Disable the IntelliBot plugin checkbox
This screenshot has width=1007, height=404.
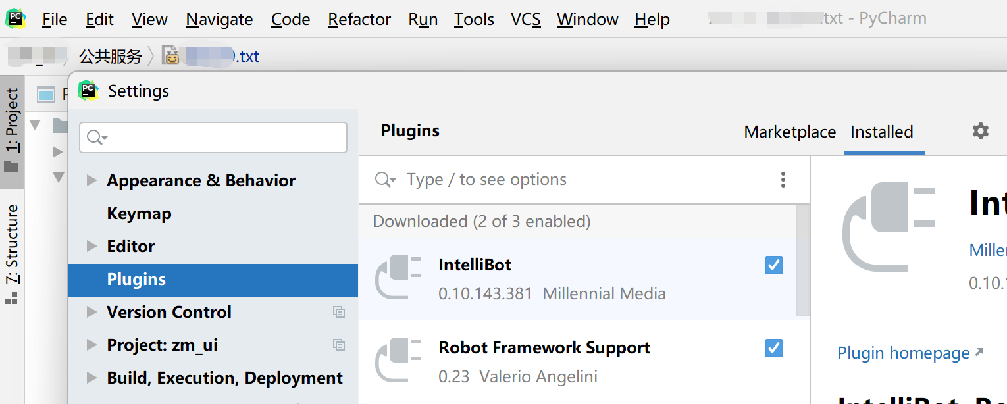774,265
